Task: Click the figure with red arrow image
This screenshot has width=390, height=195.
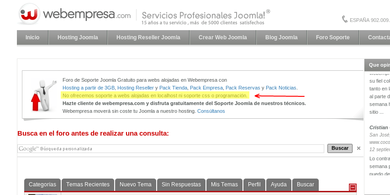Action: [x=44, y=95]
